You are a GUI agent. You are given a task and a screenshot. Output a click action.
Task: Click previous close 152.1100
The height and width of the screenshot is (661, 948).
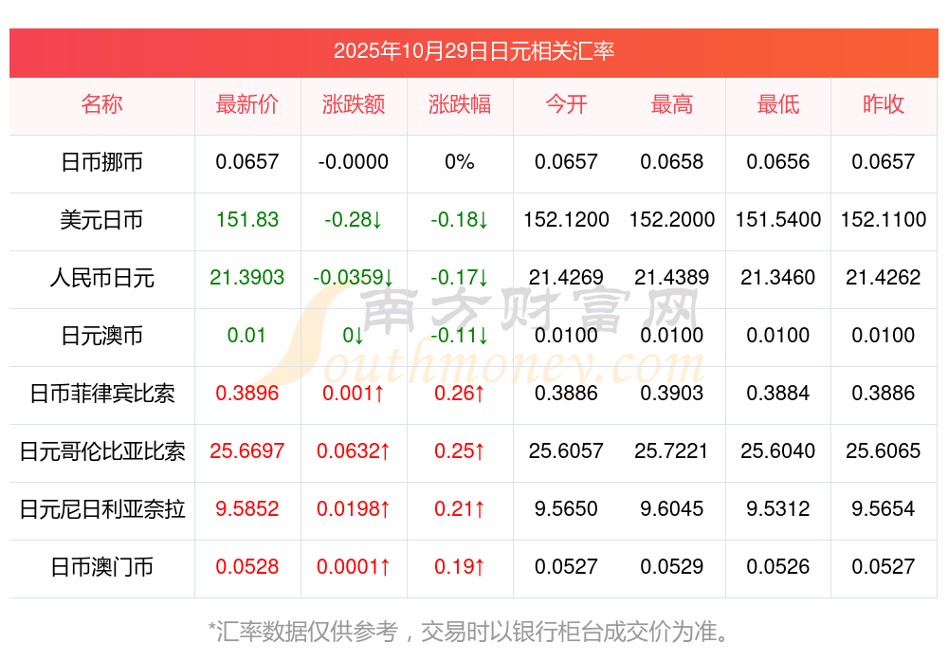pos(884,219)
